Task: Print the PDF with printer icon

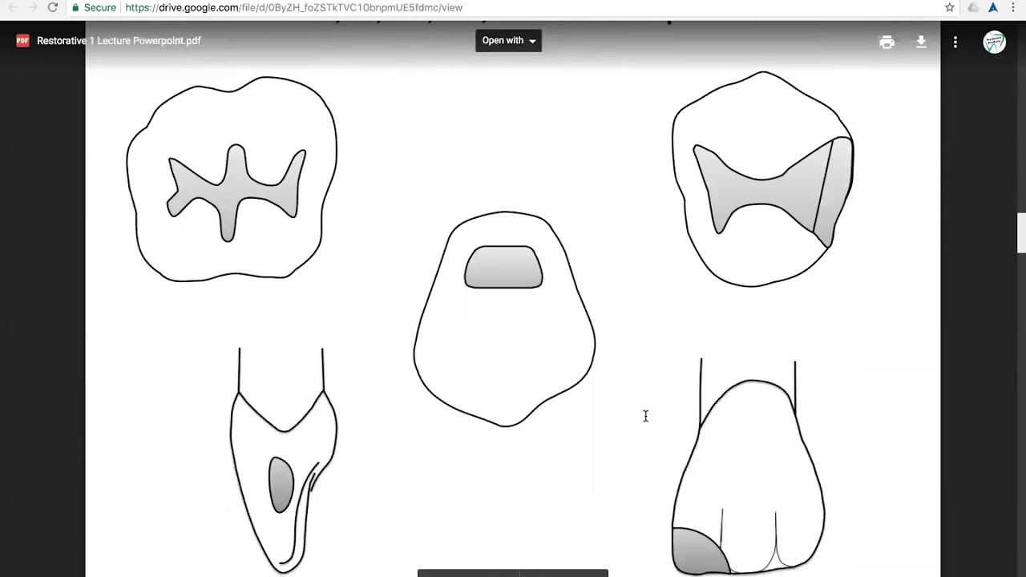Action: click(887, 42)
